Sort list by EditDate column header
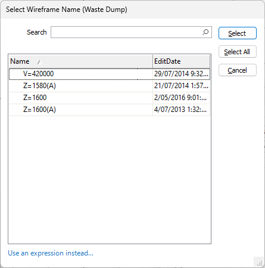 click(x=181, y=61)
